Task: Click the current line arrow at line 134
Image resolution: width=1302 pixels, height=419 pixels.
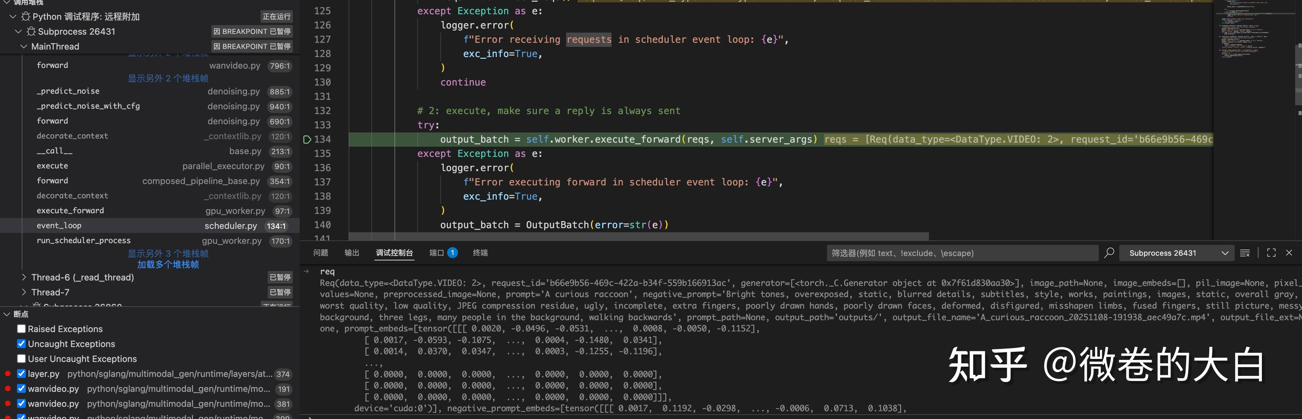Action: click(307, 139)
